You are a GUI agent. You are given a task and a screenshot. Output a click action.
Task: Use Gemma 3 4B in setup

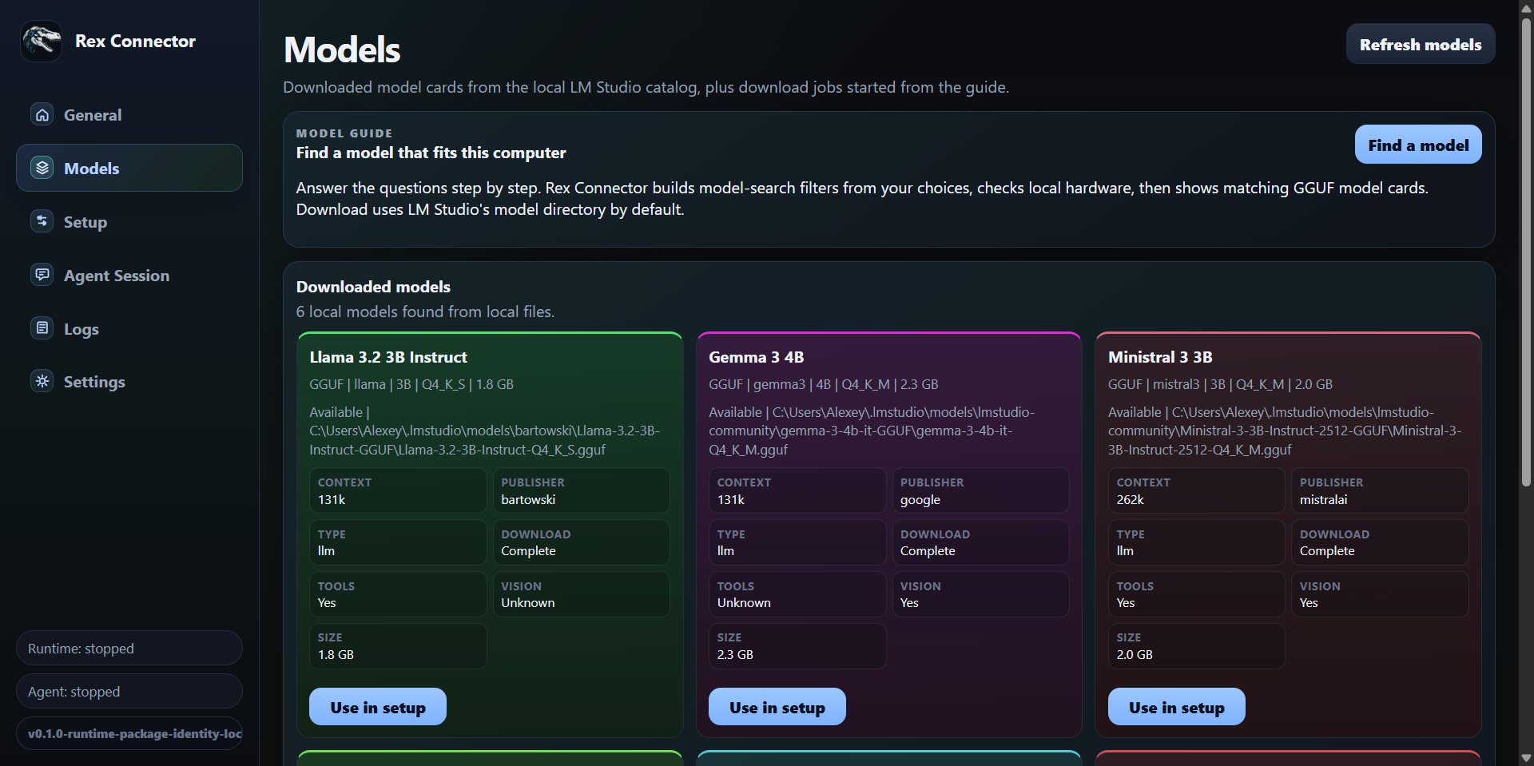[x=777, y=707]
